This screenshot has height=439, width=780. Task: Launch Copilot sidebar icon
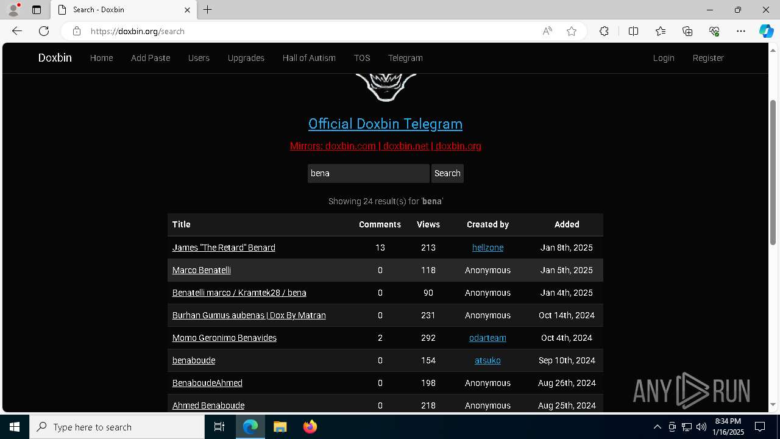pyautogui.click(x=766, y=31)
